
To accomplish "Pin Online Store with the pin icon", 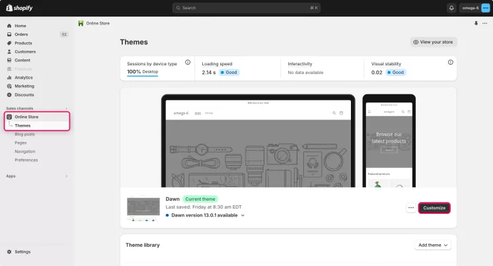I will tap(476, 23).
